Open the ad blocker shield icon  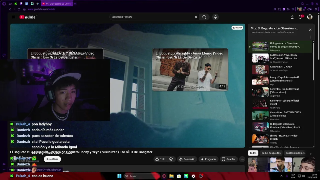[x=284, y=9]
